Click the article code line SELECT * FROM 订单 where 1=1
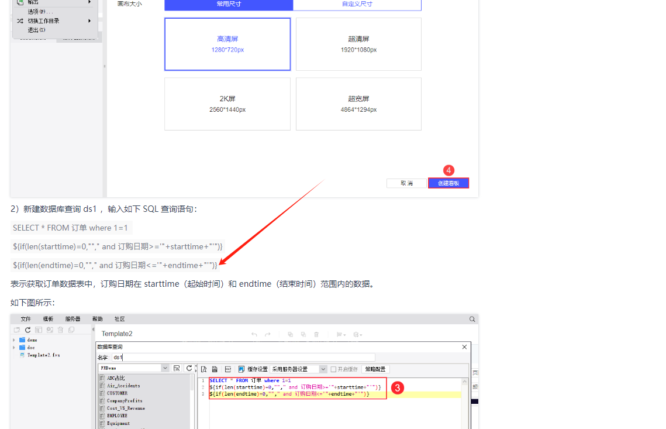 (71, 228)
